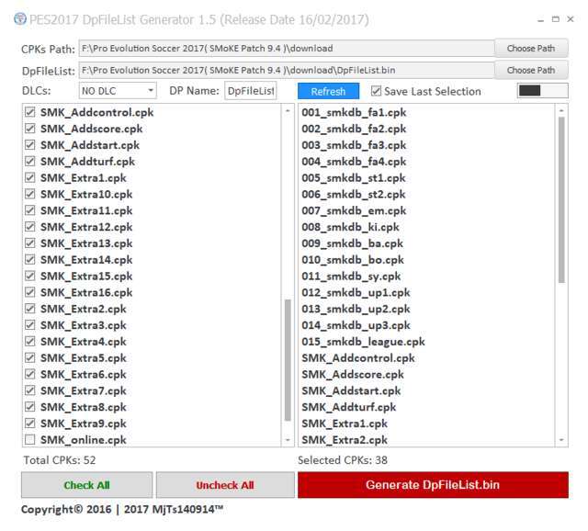Select 011_smkdb_sy.cpk in right list
The height and width of the screenshot is (531, 588).
351,276
